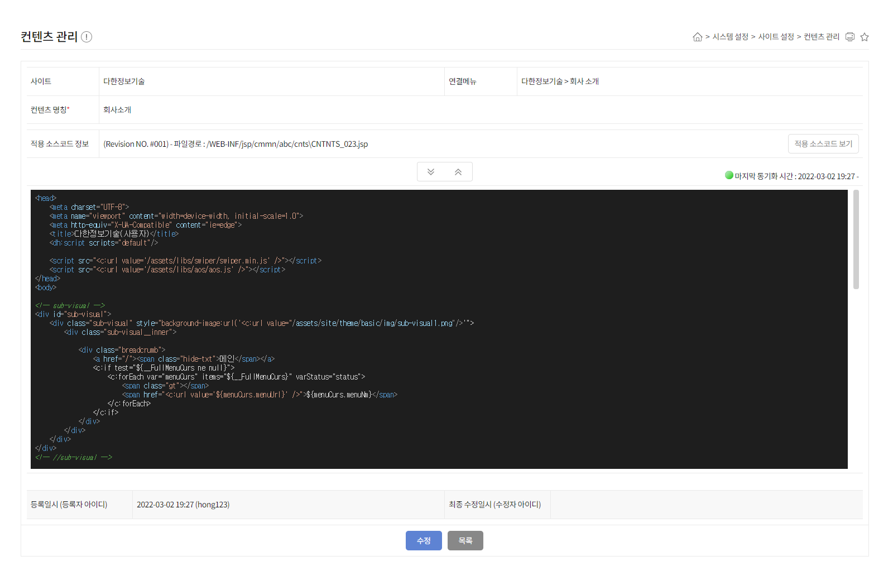Image resolution: width=893 pixels, height=566 pixels.
Task: Go to home via breadcrumb house icon
Action: 697,37
